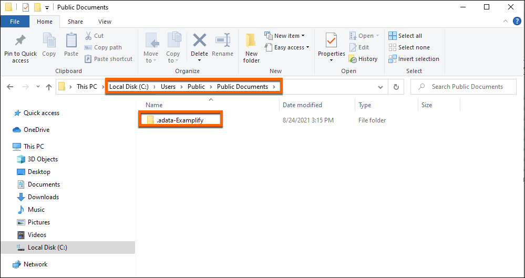
Task: Open Quick Access Toolbar customize arrow
Action: 47,7
